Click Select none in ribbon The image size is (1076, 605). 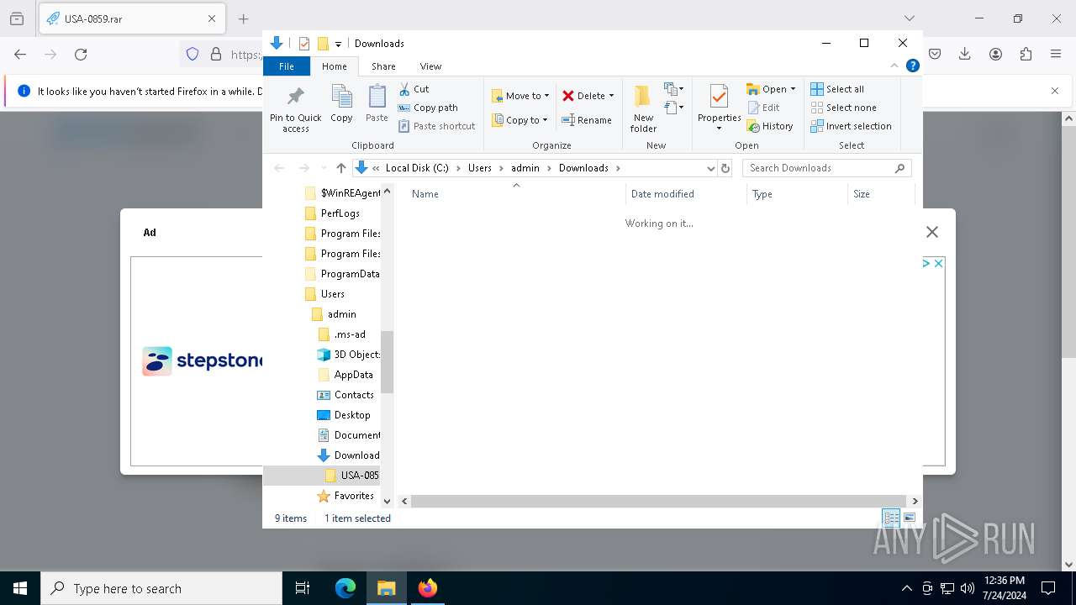point(843,108)
